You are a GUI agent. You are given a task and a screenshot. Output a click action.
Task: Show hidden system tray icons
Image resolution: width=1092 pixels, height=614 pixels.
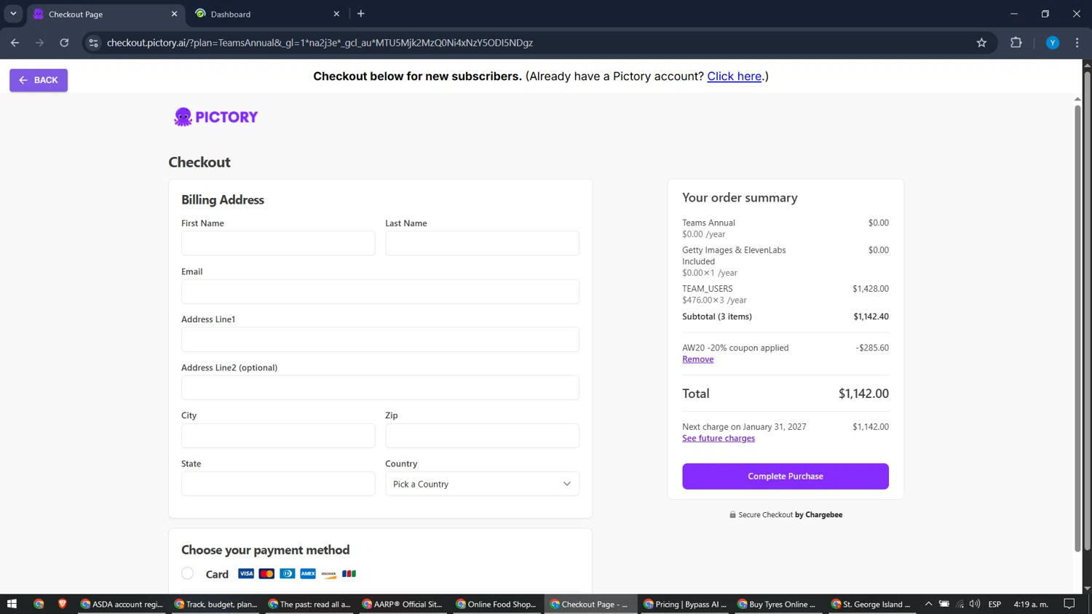point(928,604)
